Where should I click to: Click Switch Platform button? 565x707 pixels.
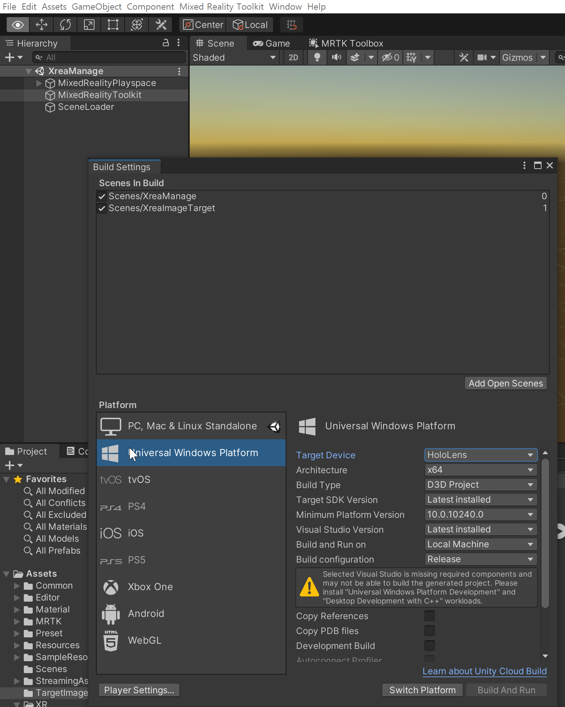(x=423, y=690)
